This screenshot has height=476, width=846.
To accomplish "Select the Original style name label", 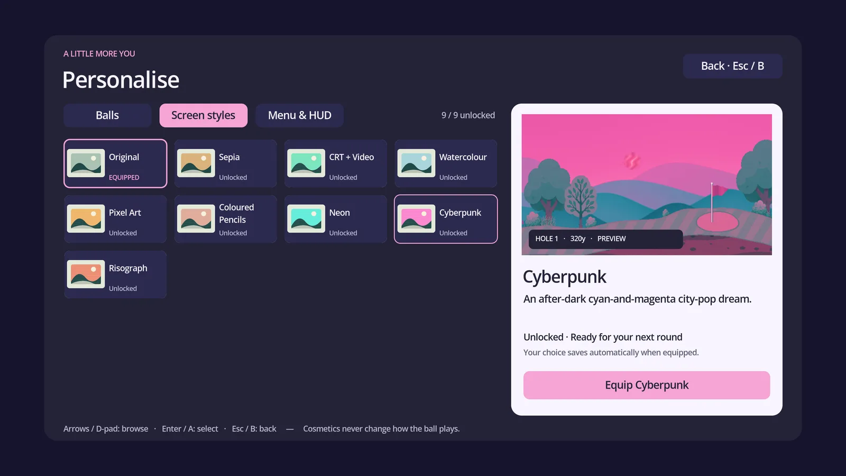I will coord(124,157).
